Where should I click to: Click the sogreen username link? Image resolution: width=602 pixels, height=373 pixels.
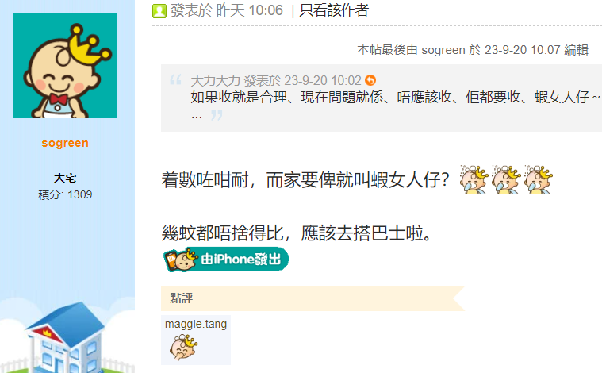65,143
